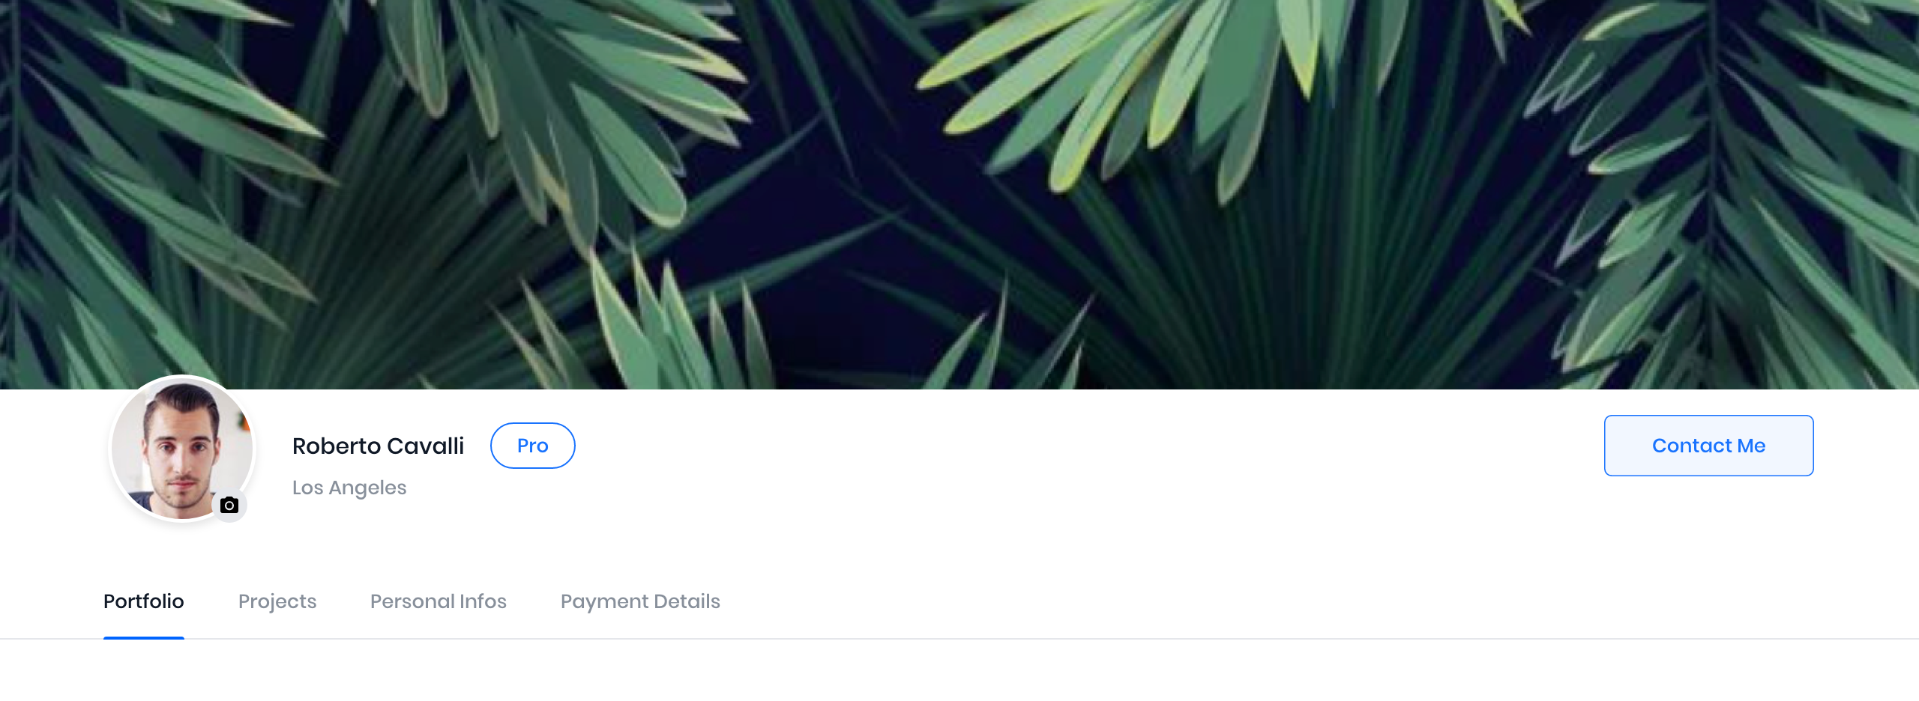Click the Contact Me button
Screen dimensions: 1919x701
point(1708,446)
